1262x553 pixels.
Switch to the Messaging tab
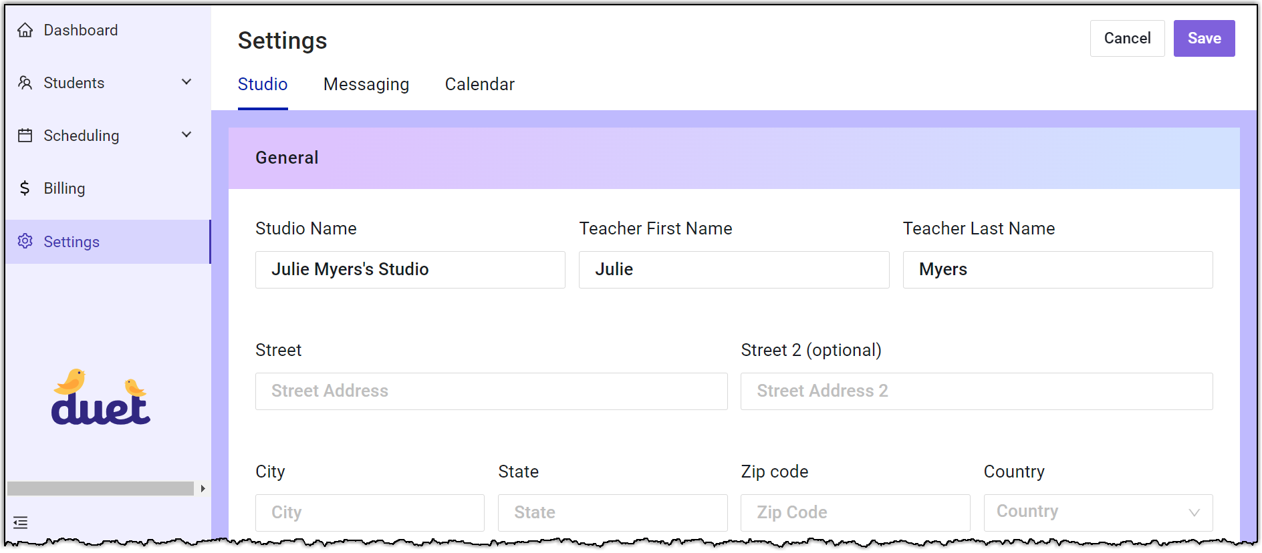(366, 84)
